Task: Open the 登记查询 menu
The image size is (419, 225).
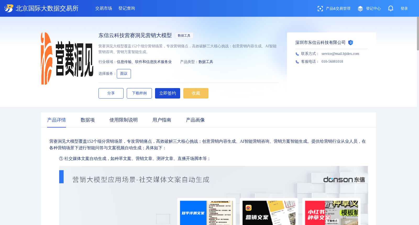Action: [x=127, y=8]
